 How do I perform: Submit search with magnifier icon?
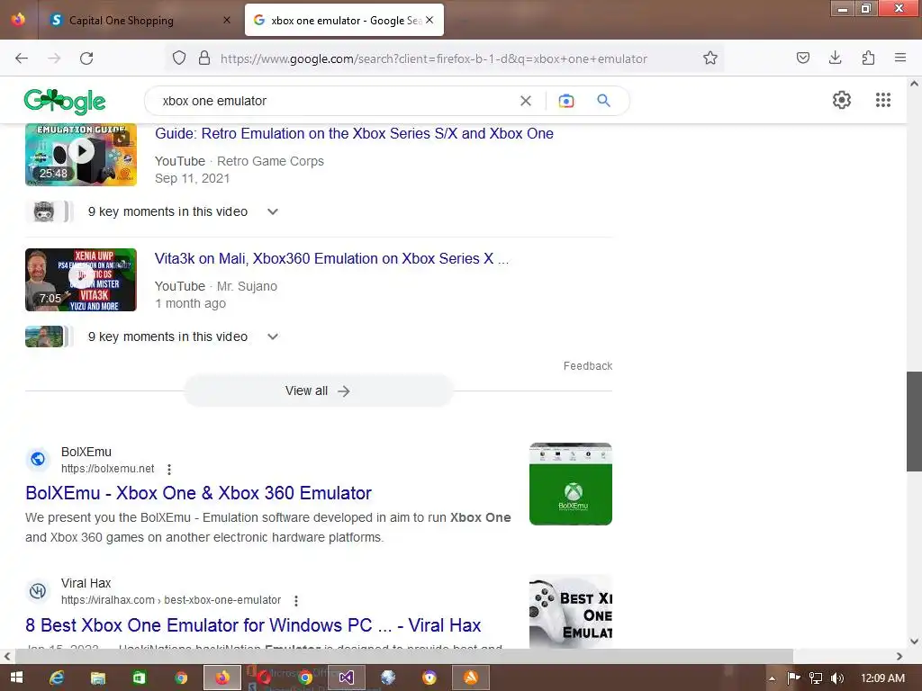[604, 101]
